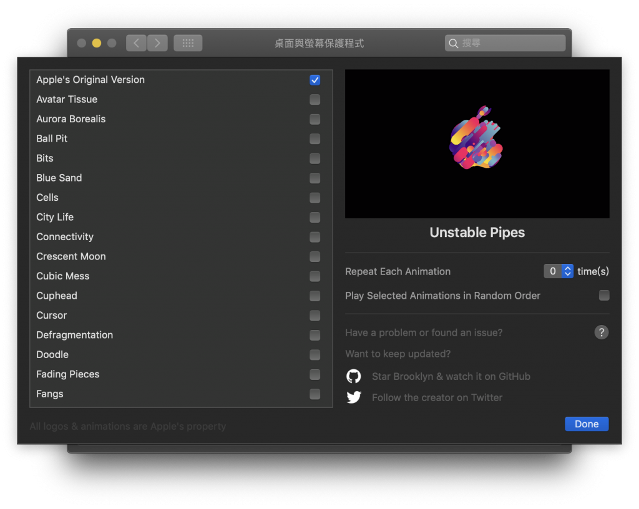Select the City Life checkbox
This screenshot has height=509, width=639.
(315, 217)
